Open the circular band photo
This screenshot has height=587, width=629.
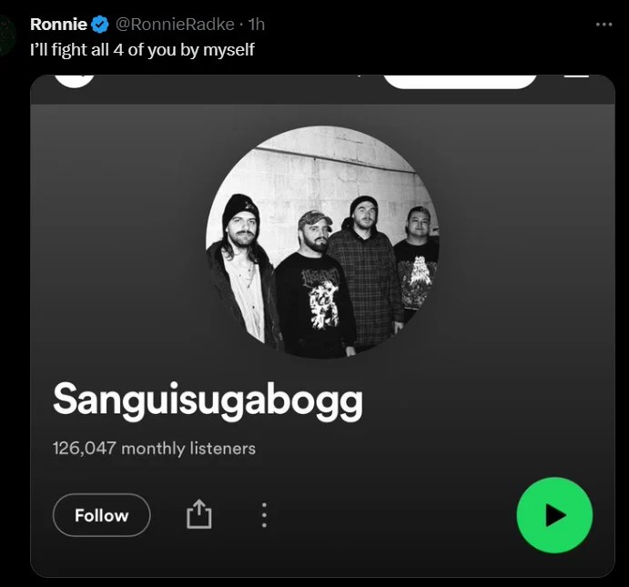322,242
